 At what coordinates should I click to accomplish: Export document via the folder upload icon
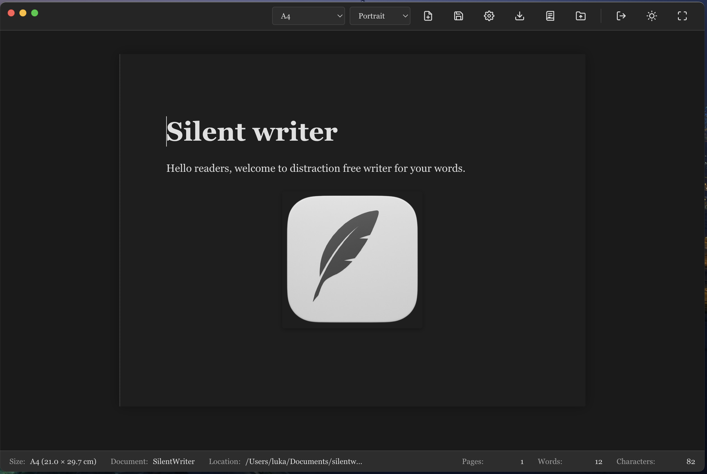pyautogui.click(x=580, y=16)
